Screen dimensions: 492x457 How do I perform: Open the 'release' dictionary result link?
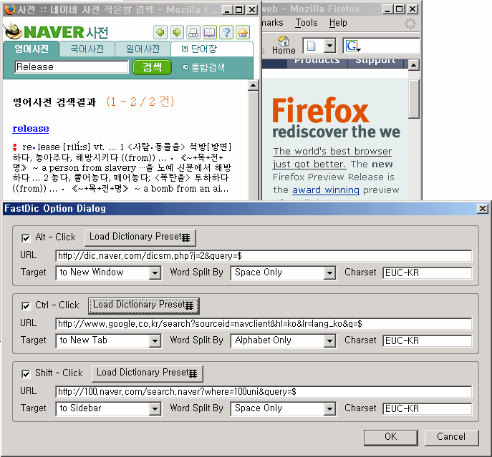point(30,129)
